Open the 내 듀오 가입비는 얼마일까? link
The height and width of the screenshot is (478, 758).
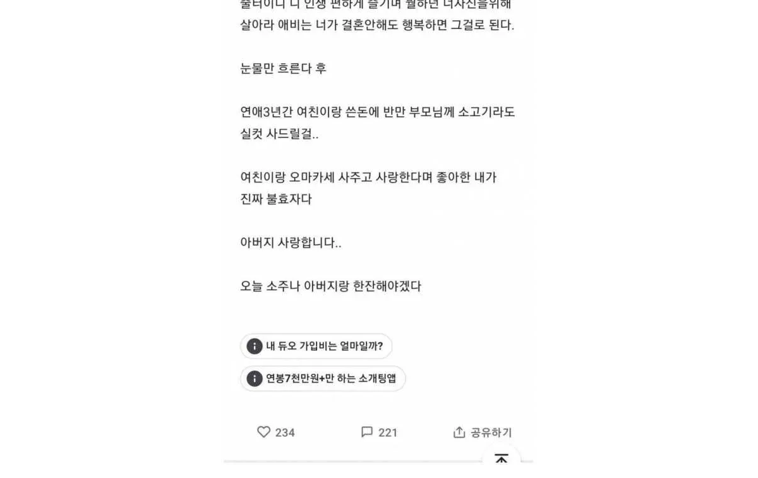click(x=316, y=346)
